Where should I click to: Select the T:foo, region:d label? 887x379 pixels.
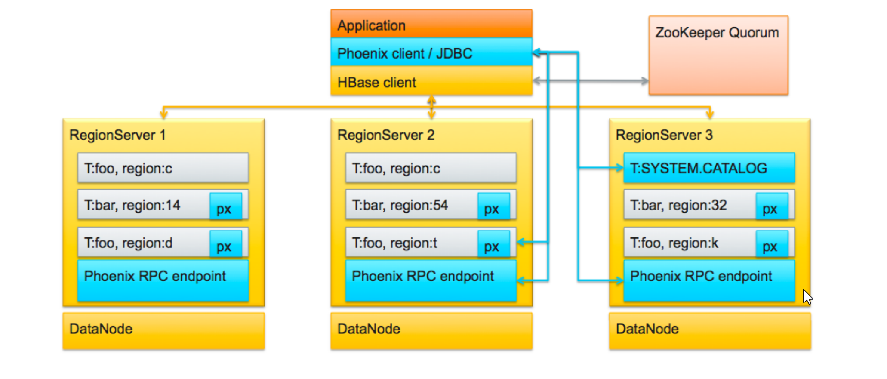(x=128, y=243)
